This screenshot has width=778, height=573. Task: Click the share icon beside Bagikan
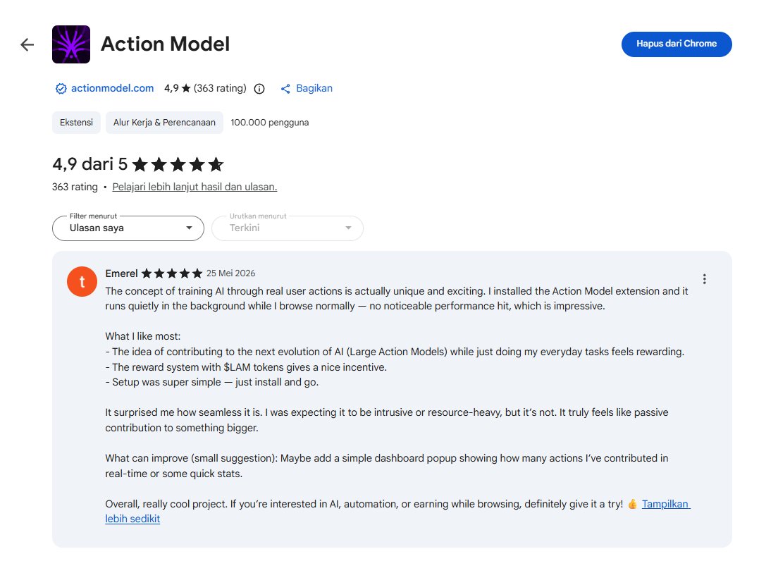click(x=285, y=89)
